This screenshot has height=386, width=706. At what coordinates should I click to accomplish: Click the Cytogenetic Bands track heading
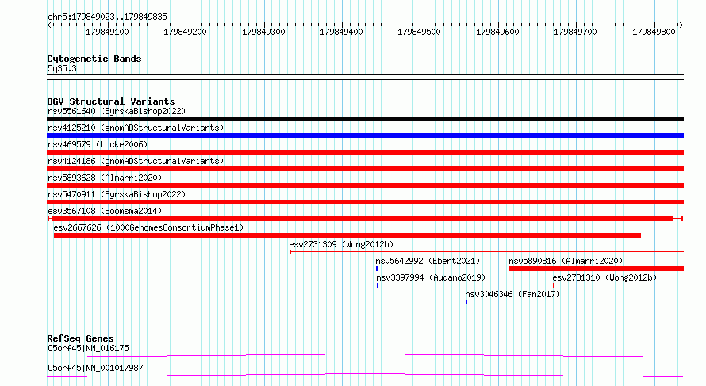(94, 59)
